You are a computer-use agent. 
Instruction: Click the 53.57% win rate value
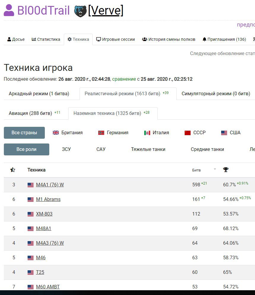(x=231, y=214)
